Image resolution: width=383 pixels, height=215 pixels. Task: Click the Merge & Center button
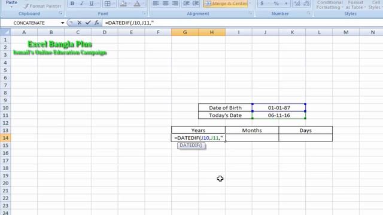(x=225, y=4)
